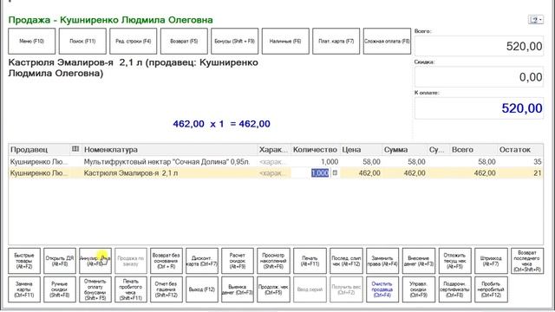Start a return with Возврат (F5)

click(x=184, y=42)
